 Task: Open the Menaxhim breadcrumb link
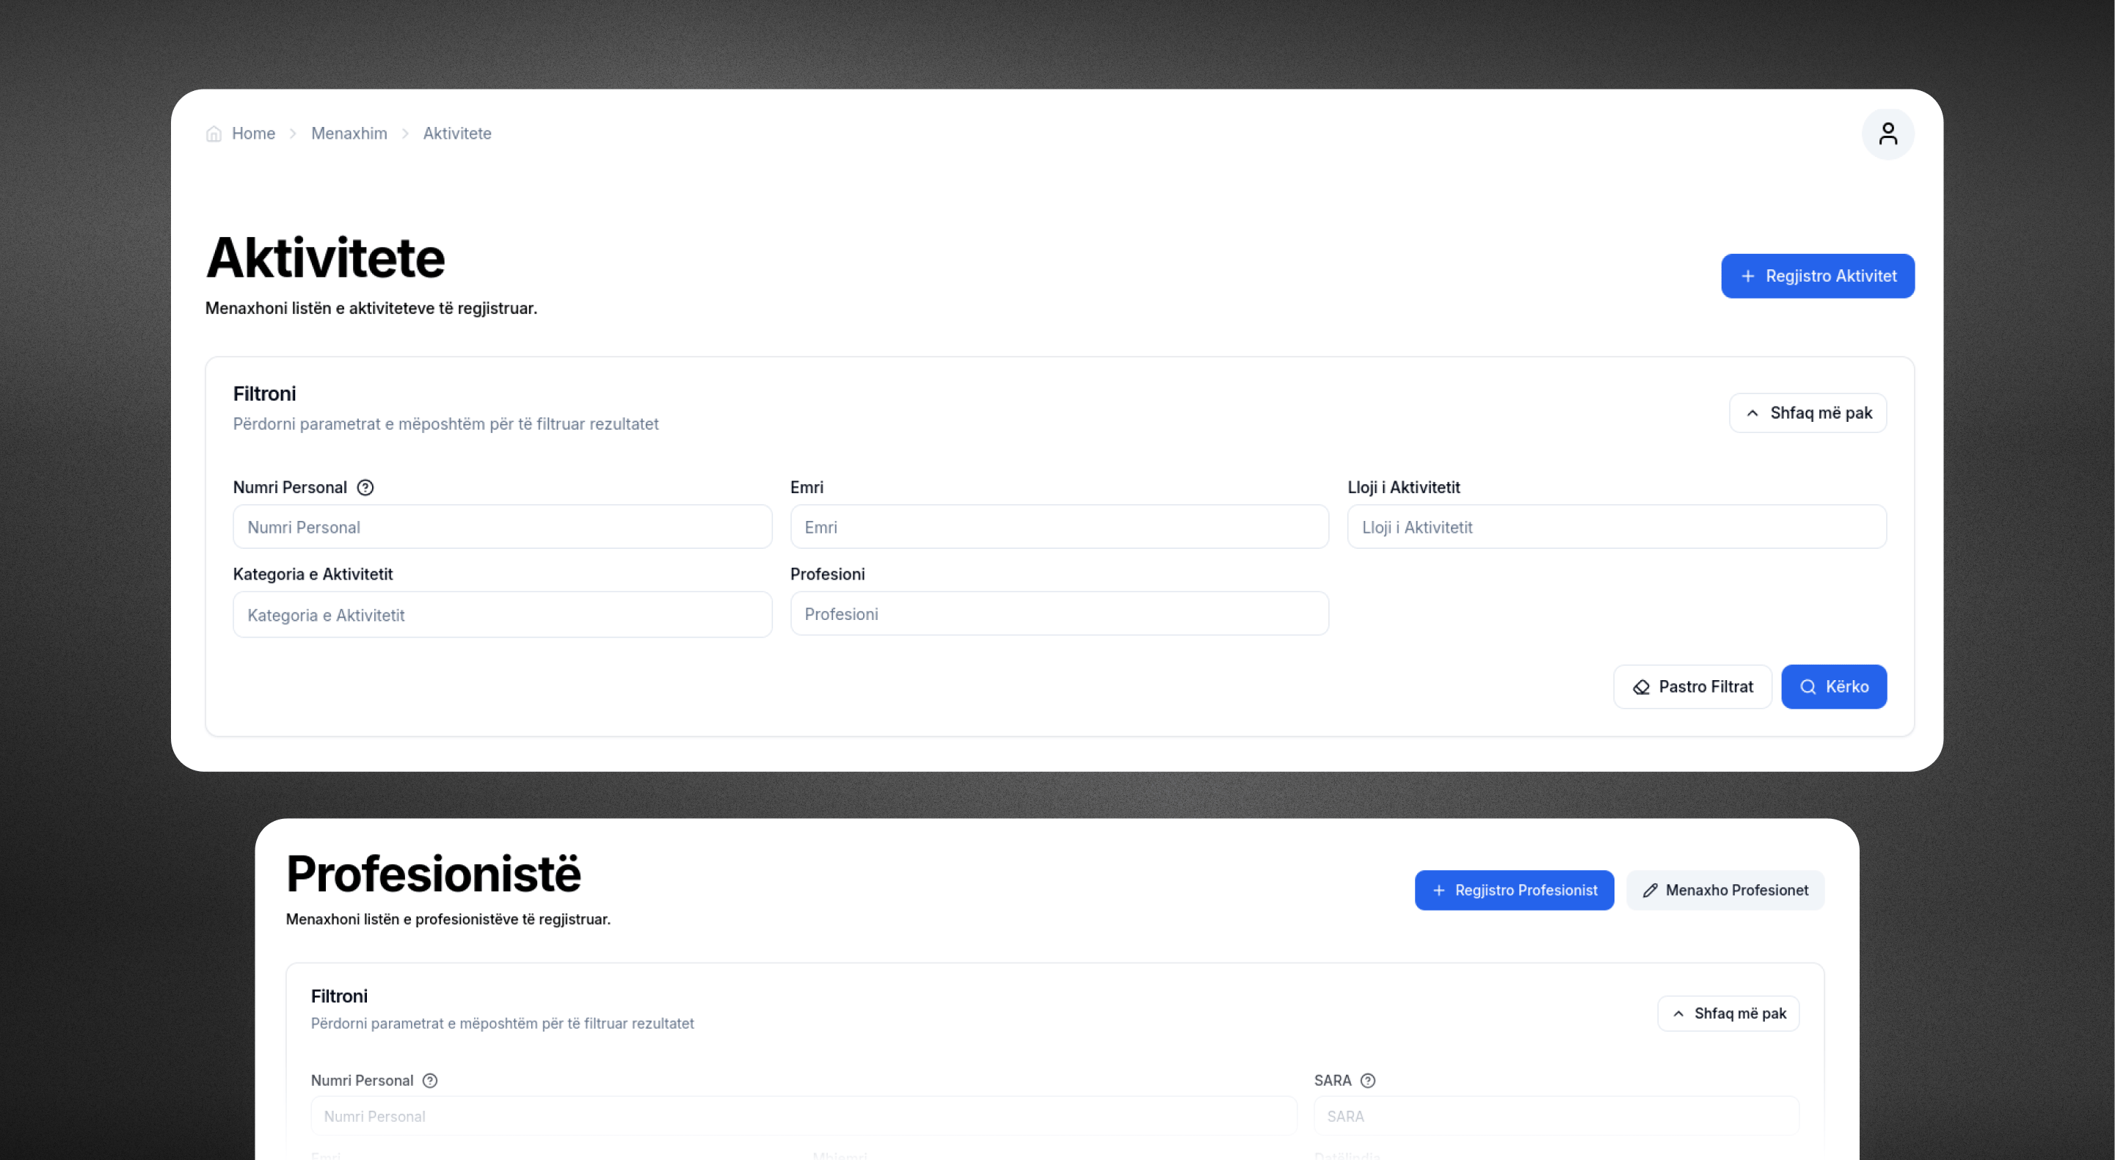[x=349, y=134]
